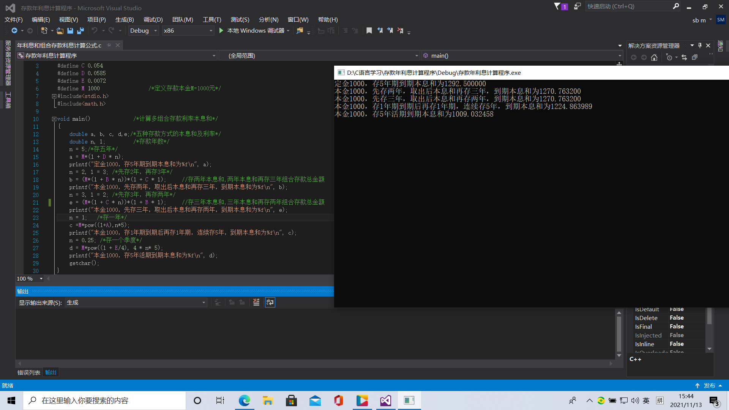Click the Open File toolbar icon
This screenshot has width=729, height=410.
point(60,31)
